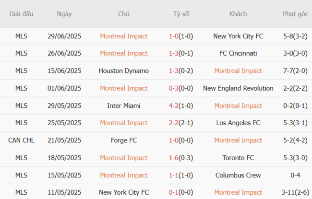312x199 pixels.
Task: Click the Forge FC team name
Action: pos(123,140)
